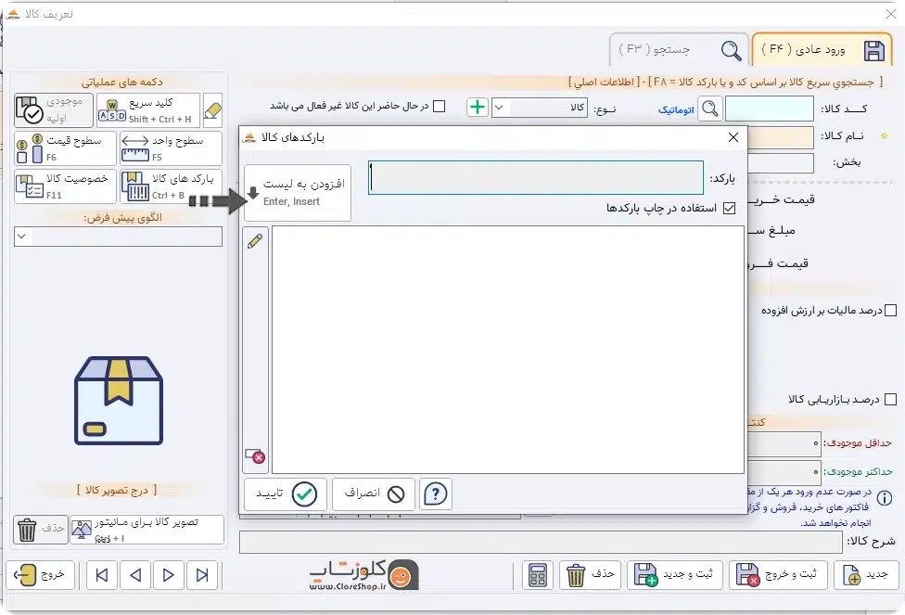905x615 pixels.
Task: Click جدید new record button
Action: coord(866,575)
